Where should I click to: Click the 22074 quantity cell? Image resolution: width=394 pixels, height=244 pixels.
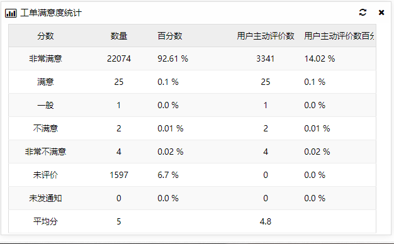coord(119,58)
